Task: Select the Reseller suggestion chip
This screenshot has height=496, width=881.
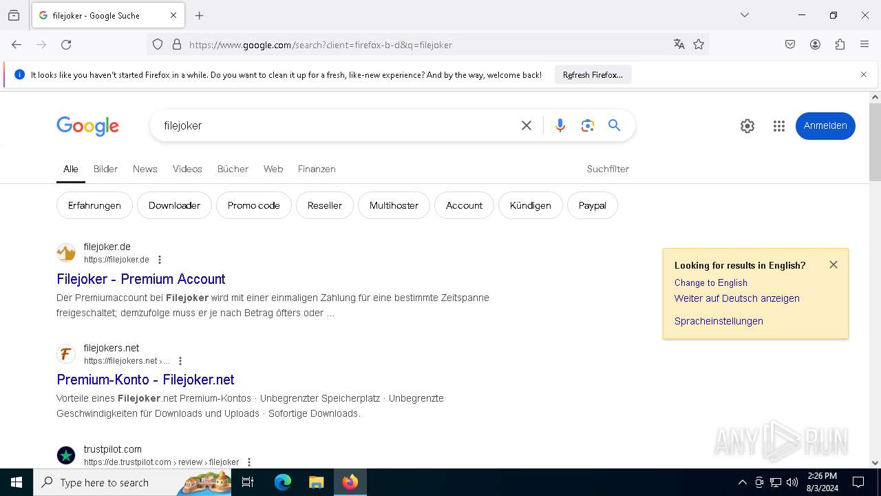Action: click(325, 205)
